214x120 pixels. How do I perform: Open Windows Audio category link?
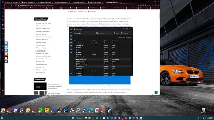coord(41,51)
